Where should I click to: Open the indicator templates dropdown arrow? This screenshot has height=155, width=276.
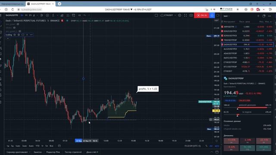tap(57, 15)
